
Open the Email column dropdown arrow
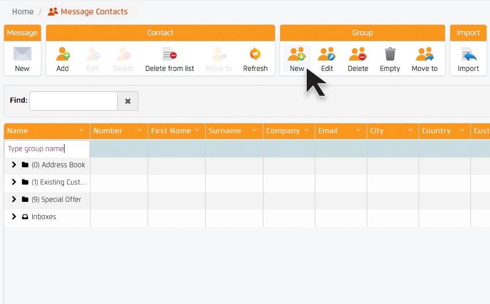(x=359, y=130)
